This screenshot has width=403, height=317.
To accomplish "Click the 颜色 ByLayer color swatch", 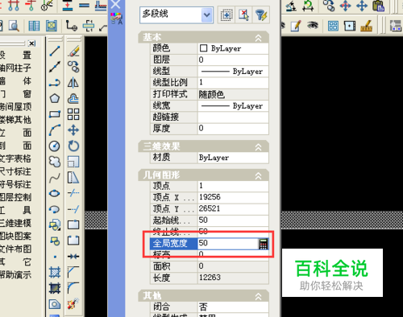I will (203, 48).
